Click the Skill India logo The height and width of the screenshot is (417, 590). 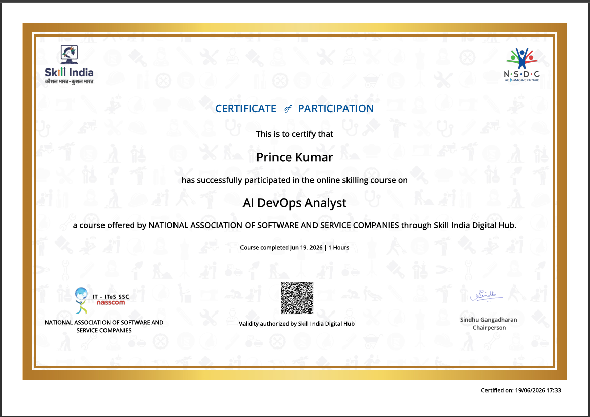[x=69, y=64]
